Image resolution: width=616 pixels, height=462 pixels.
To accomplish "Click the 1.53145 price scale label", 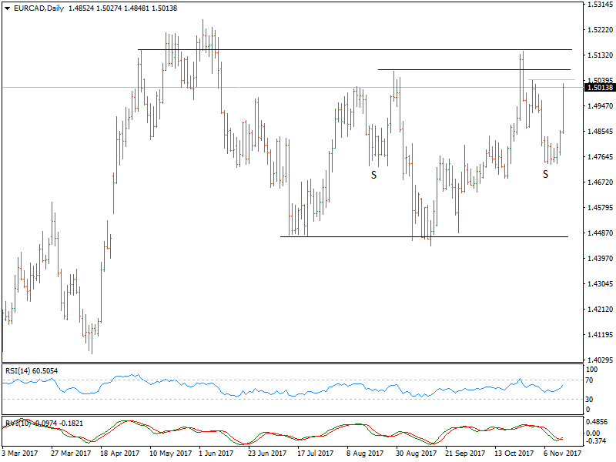I will 598,5.
